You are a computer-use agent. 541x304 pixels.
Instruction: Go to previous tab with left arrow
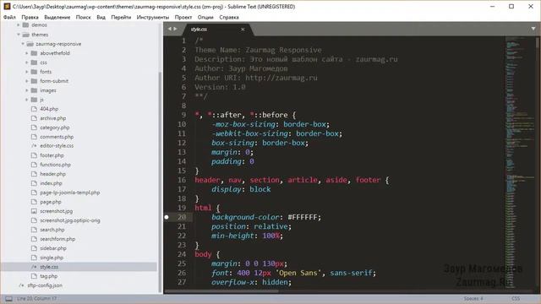pos(169,29)
